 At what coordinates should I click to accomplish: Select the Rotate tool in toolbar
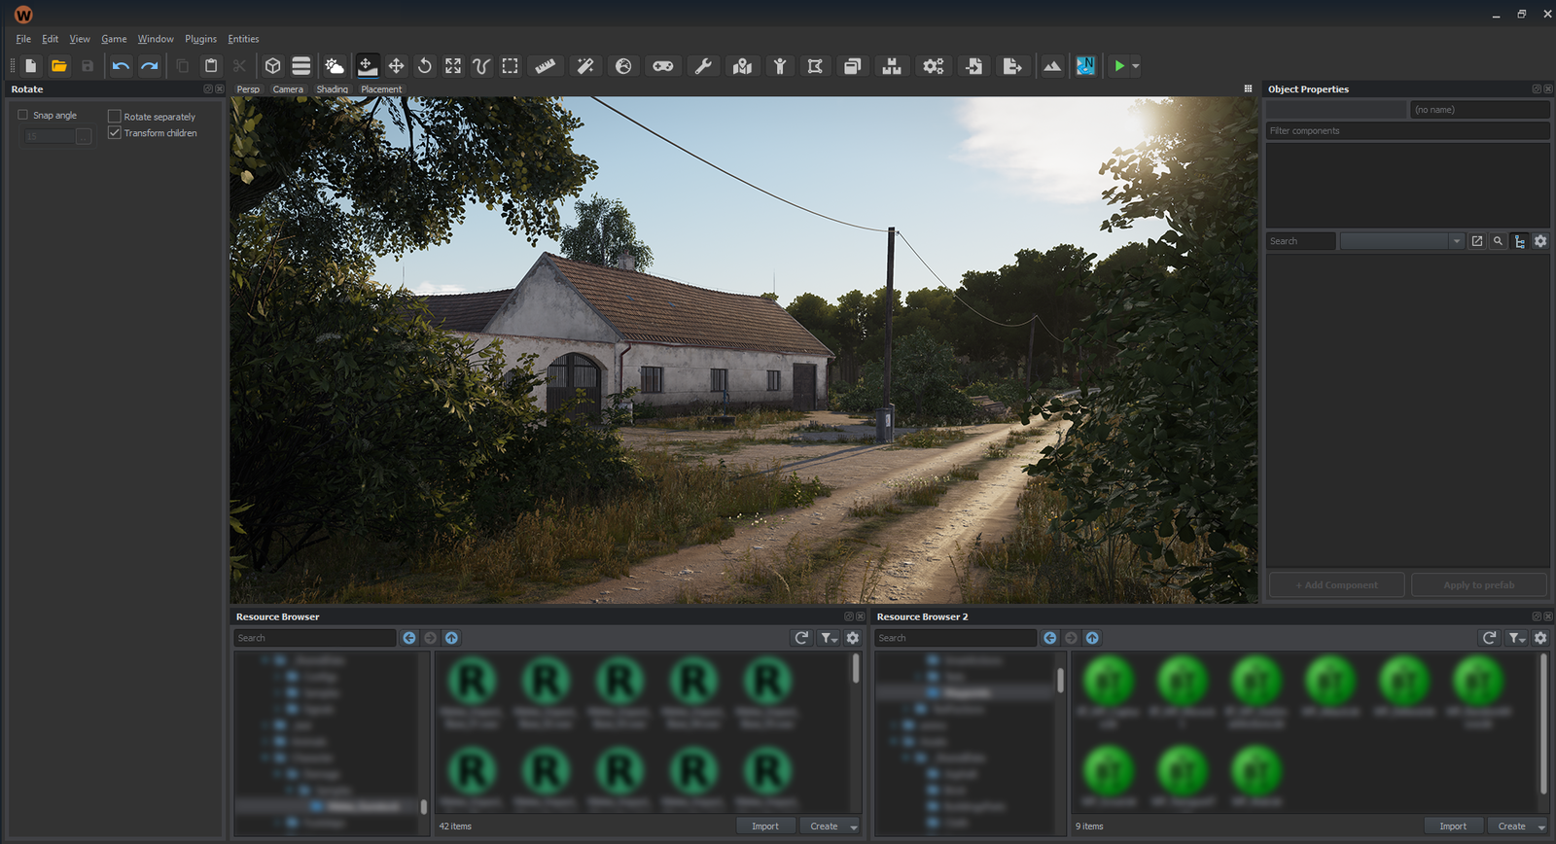point(425,66)
